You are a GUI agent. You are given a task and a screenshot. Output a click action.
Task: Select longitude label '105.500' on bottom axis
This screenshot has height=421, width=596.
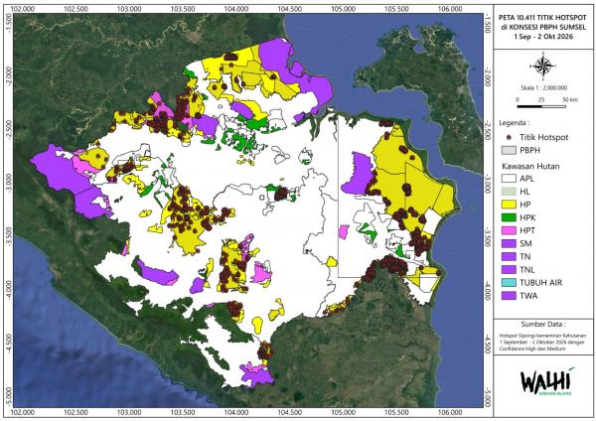396,413
